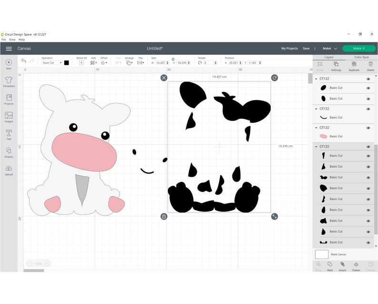Collapse the second Cf132 group
This screenshot has width=378, height=304.
click(316, 109)
